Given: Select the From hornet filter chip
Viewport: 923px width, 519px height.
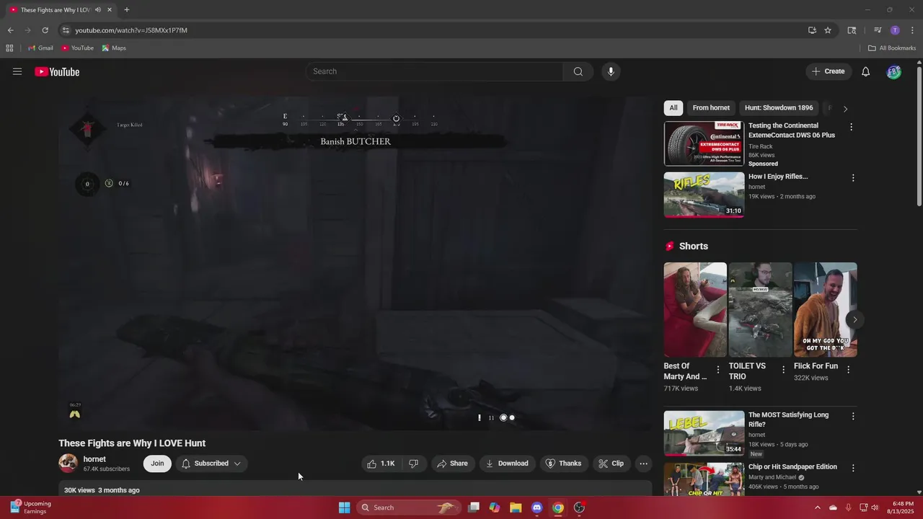Looking at the screenshot, I should point(711,108).
